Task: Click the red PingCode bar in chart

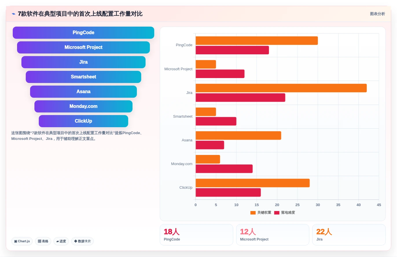Action: (x=232, y=50)
